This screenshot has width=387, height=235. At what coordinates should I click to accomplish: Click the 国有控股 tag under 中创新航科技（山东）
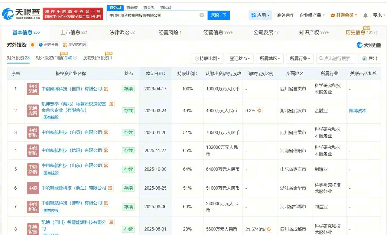(51, 173)
